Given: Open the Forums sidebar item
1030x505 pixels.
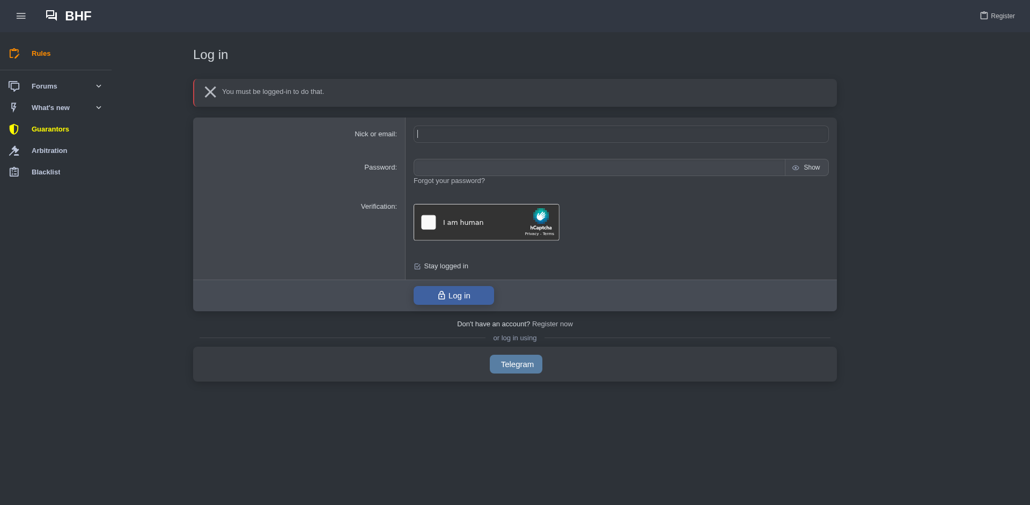Looking at the screenshot, I should point(44,86).
